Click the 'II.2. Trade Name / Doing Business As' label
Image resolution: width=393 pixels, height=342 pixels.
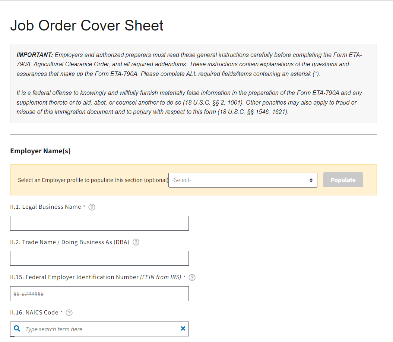point(70,242)
